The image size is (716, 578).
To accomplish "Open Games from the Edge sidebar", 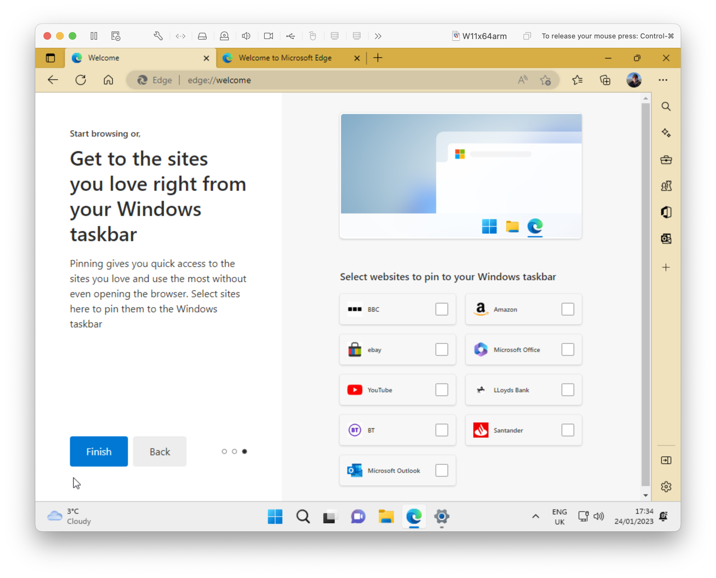I will [666, 186].
